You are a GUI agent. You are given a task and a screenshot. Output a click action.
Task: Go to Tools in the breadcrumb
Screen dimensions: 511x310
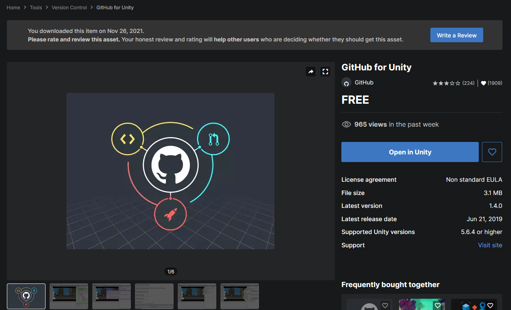(x=36, y=7)
